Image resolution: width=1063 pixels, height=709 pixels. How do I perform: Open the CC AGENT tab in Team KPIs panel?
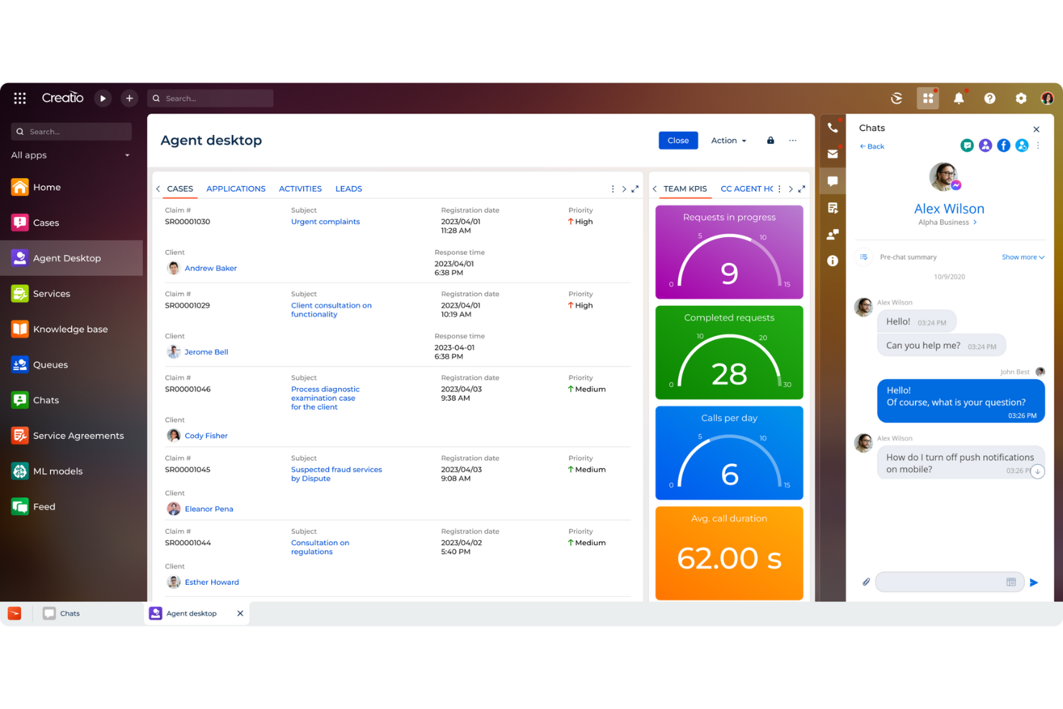pos(747,188)
